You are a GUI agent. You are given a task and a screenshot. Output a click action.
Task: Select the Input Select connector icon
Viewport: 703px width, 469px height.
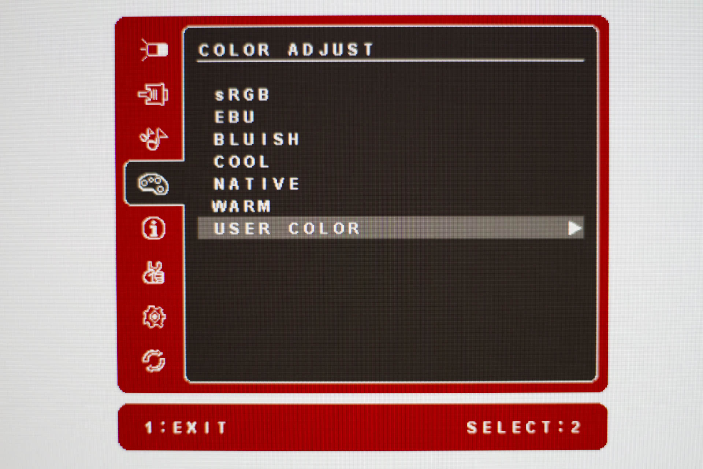(153, 94)
